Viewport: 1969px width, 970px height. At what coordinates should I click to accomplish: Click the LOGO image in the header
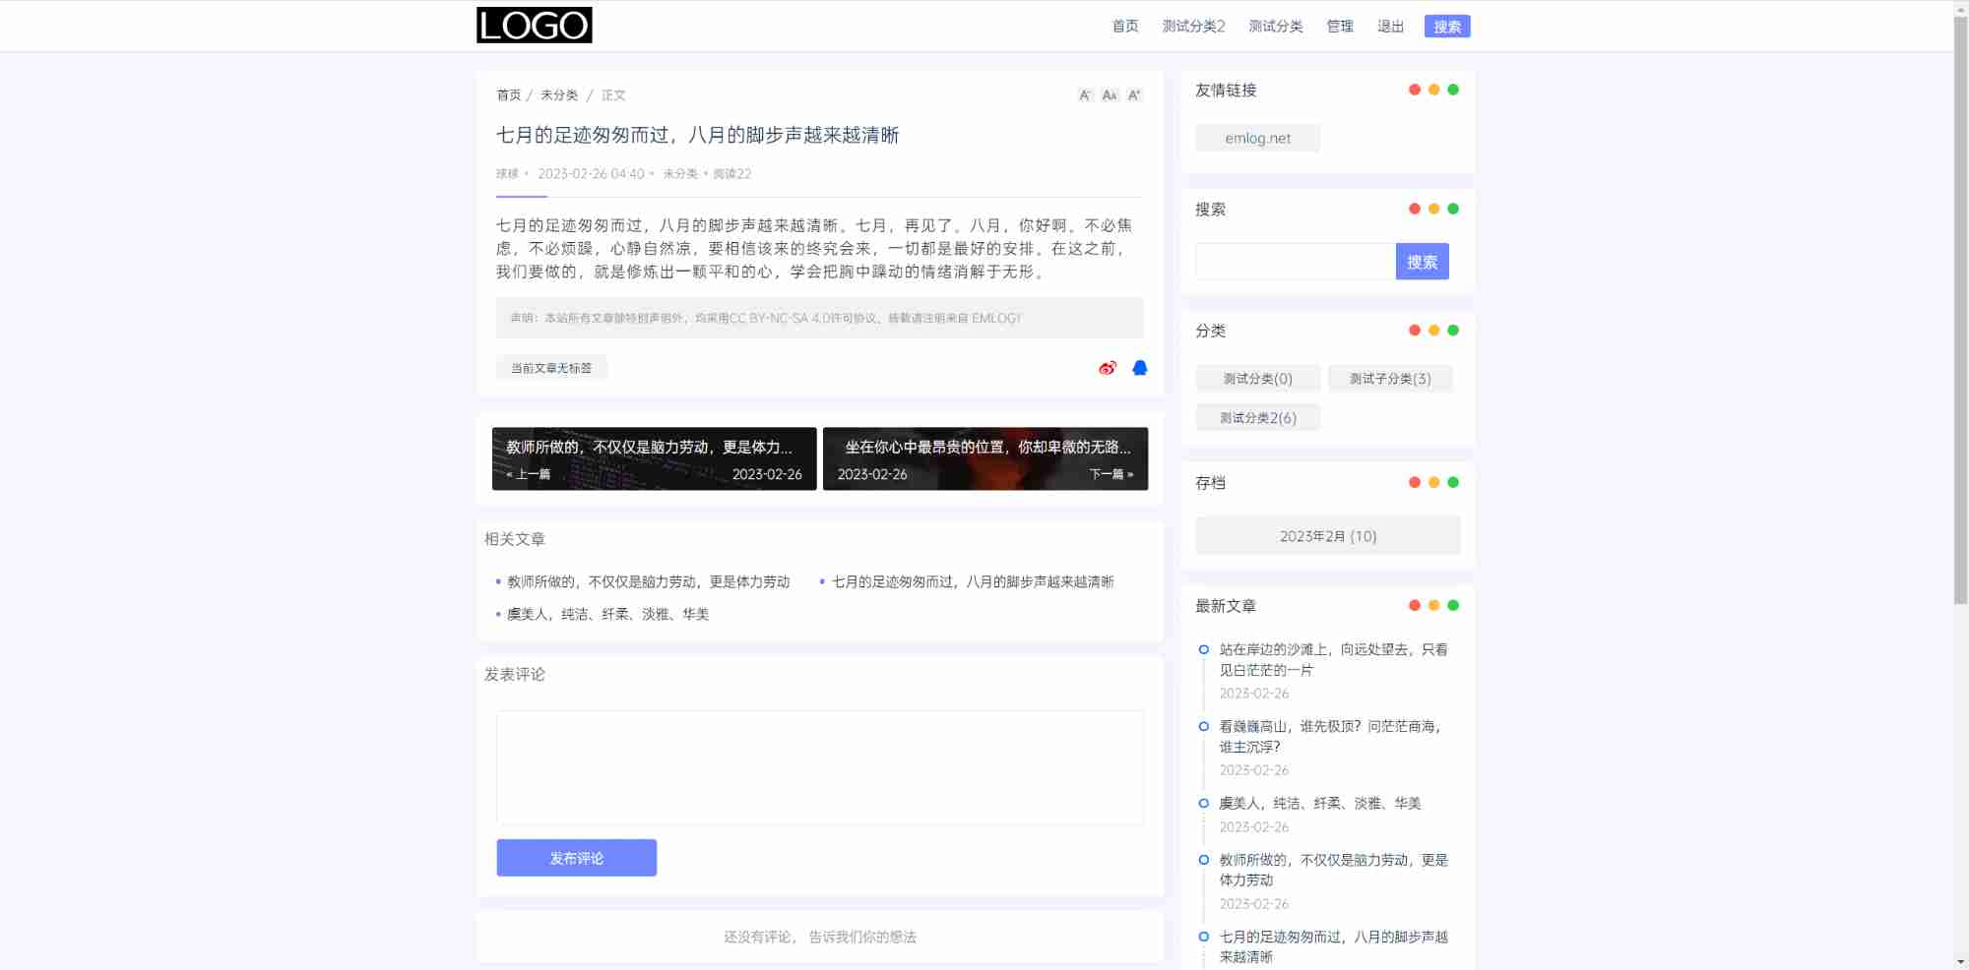tap(534, 26)
